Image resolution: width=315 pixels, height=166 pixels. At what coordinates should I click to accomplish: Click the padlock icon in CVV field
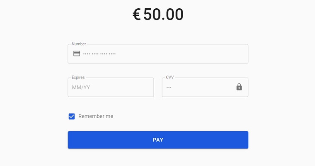239,87
